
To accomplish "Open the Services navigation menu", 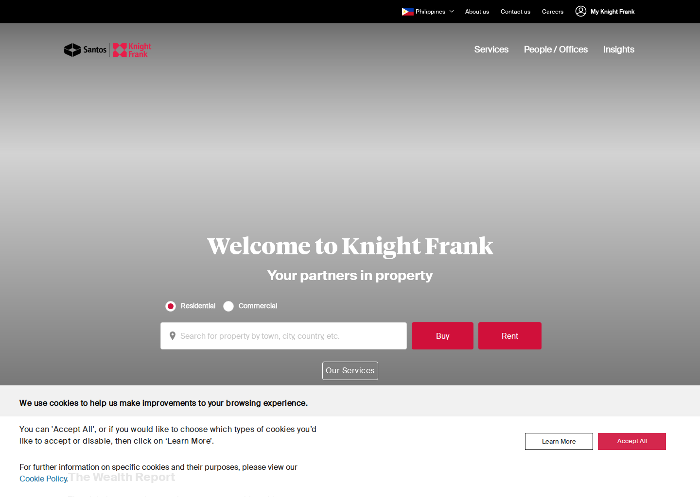I will point(491,50).
